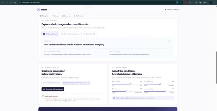Open the Blueprint nav section

click(44, 16)
